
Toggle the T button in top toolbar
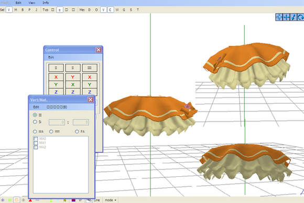[x=138, y=9]
